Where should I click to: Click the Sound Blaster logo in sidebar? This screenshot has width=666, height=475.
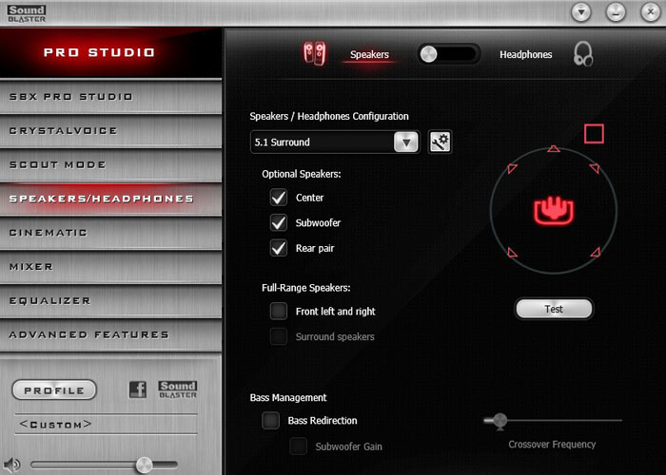pyautogui.click(x=178, y=389)
